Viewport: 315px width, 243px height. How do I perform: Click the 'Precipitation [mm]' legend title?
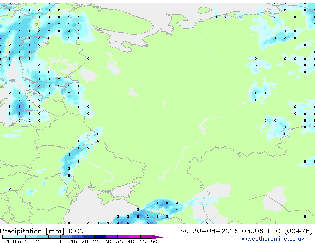coord(32,231)
